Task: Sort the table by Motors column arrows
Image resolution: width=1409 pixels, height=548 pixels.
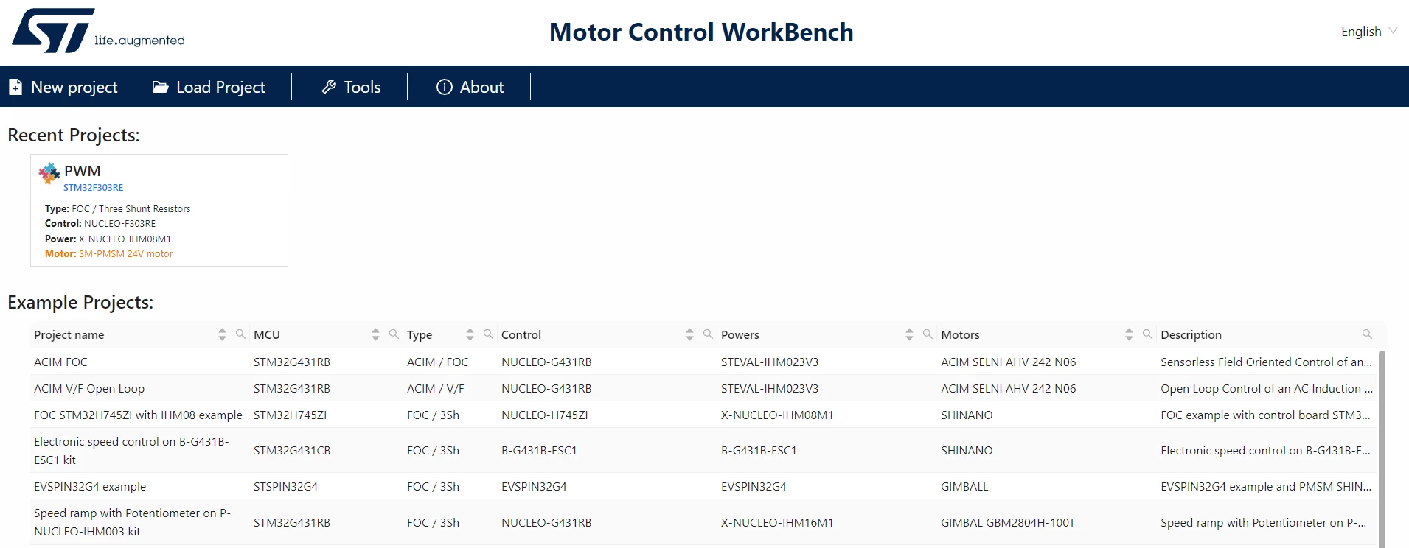Action: click(x=1129, y=334)
